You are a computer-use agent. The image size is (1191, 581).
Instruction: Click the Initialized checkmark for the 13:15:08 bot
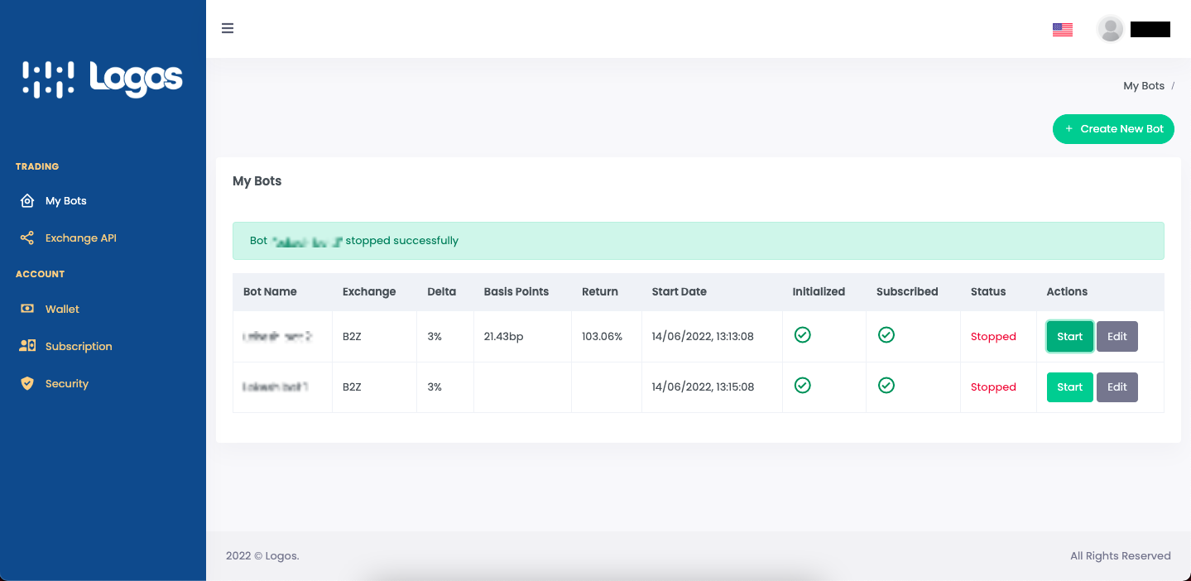pos(802,386)
